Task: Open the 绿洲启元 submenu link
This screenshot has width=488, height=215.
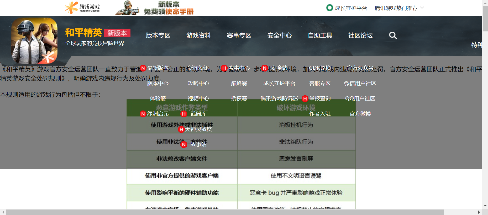Action: pos(158,114)
